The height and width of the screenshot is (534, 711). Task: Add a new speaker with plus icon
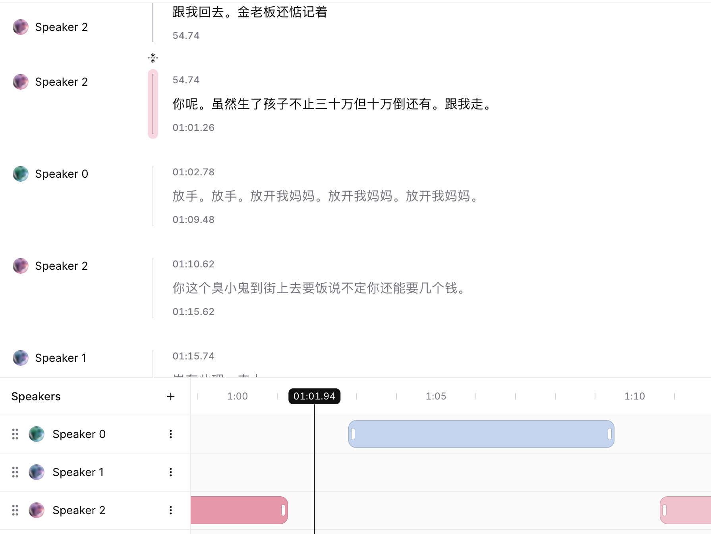click(171, 396)
